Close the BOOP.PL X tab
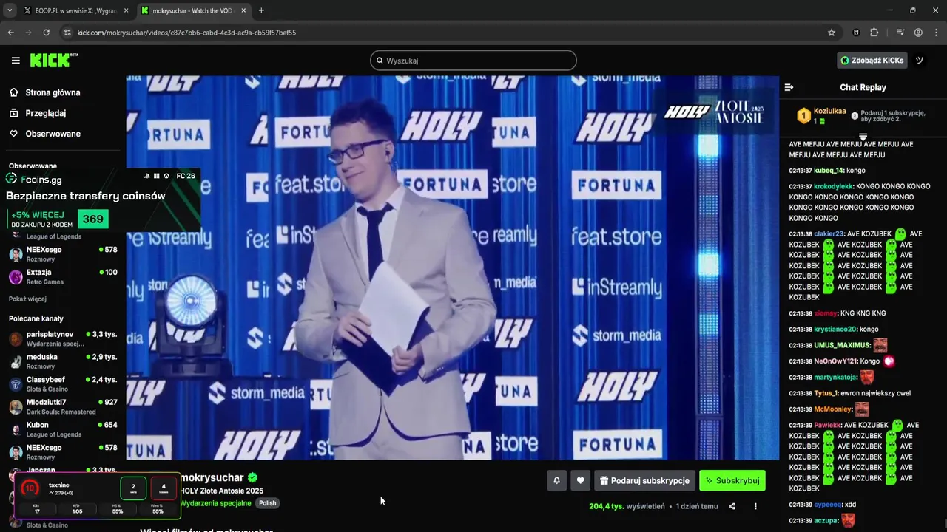Image resolution: width=947 pixels, height=532 pixels. pyautogui.click(x=126, y=10)
